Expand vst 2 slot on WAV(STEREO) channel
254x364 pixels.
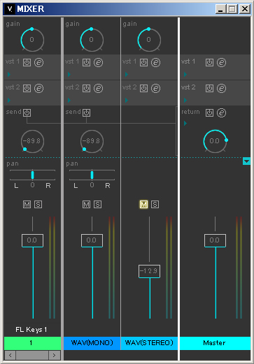pos(126,100)
